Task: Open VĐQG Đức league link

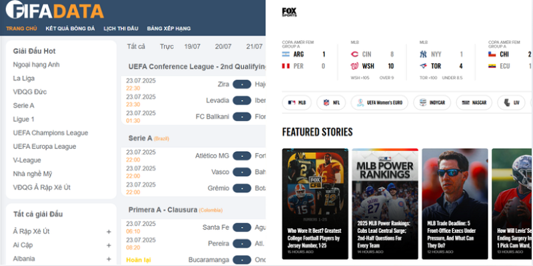Action: tap(30, 92)
